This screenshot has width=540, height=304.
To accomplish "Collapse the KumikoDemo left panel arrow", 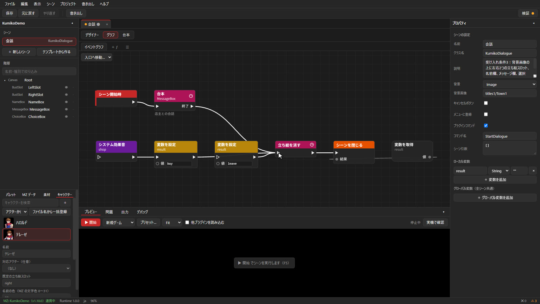I will coord(72,23).
